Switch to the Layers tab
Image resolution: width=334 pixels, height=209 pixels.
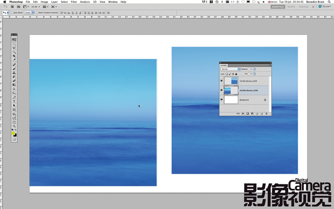(224, 65)
